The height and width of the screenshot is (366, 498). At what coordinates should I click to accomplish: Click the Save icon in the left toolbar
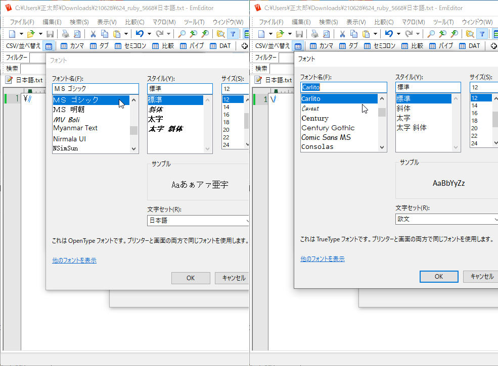[50, 33]
